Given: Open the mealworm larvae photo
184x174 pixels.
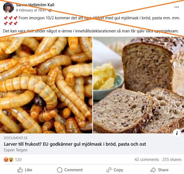Looking at the screenshot, I should [x=46, y=85].
